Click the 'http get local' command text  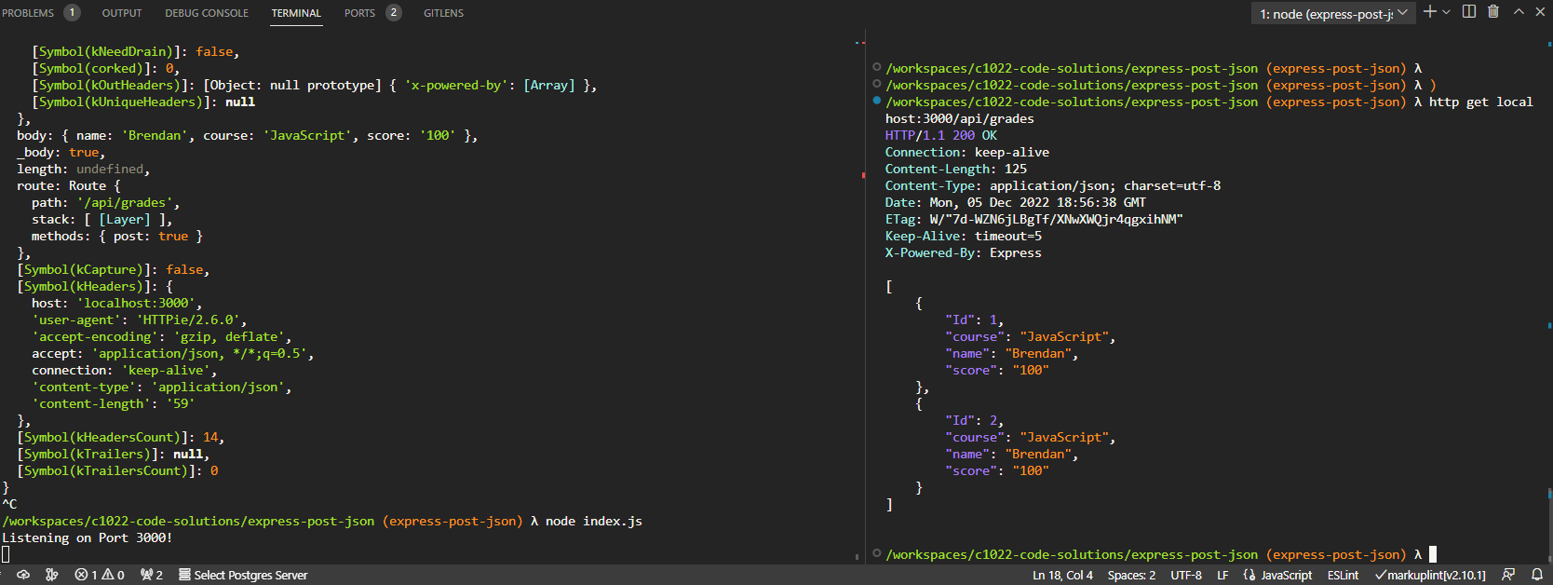click(1480, 102)
